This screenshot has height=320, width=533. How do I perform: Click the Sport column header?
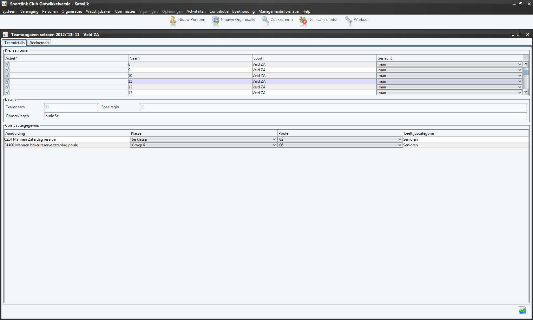pyautogui.click(x=314, y=58)
